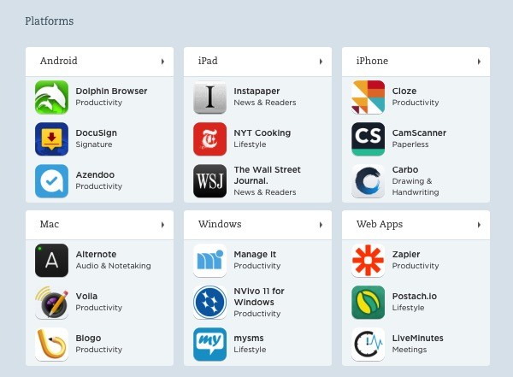
Task: Click News & Readers under Instapaper
Action: pyautogui.click(x=265, y=103)
